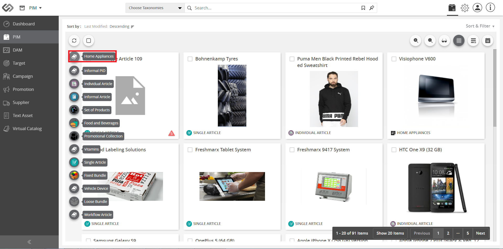Expand the Sort & Filter panel

click(480, 26)
